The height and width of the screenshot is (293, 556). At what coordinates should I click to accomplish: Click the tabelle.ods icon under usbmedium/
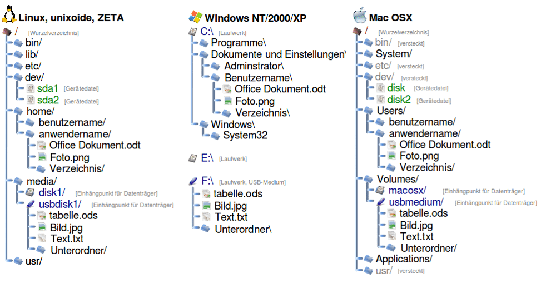(x=392, y=213)
